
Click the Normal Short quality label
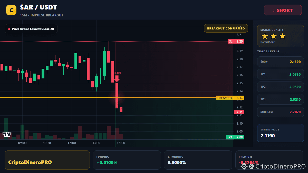(x=268, y=42)
